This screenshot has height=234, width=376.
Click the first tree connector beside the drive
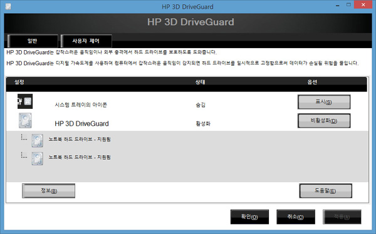24,137
